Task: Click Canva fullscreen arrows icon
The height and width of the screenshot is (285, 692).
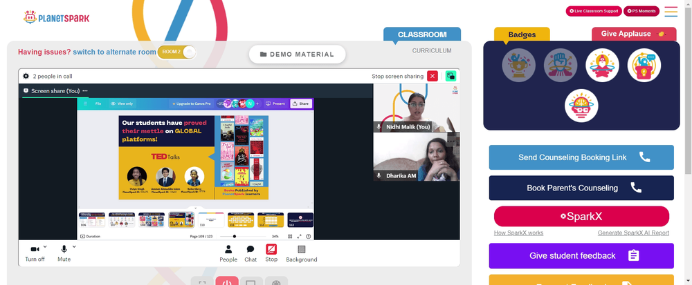Action: point(299,236)
